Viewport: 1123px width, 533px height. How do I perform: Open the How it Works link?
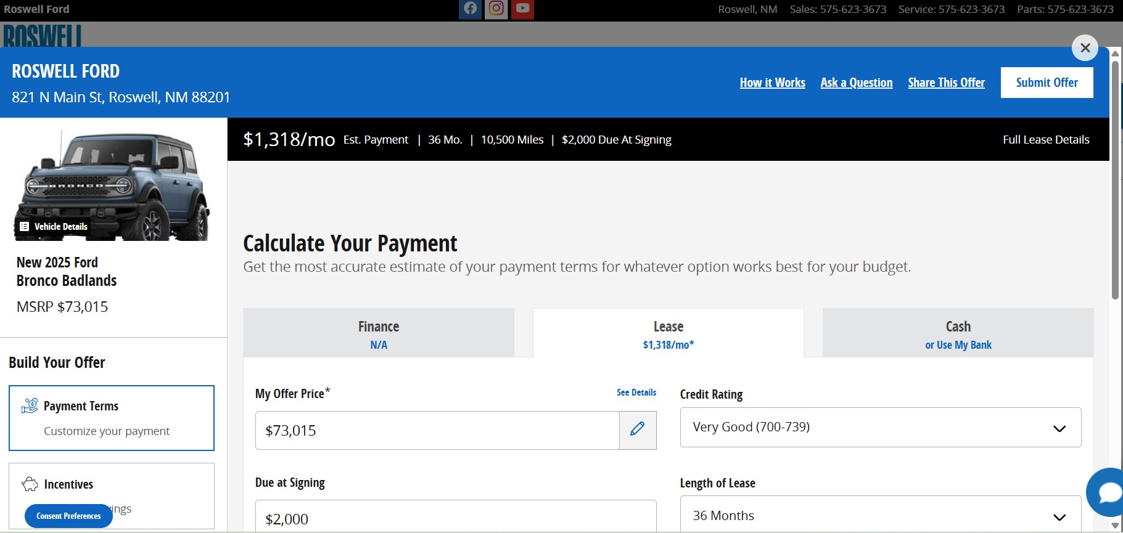pyautogui.click(x=773, y=83)
